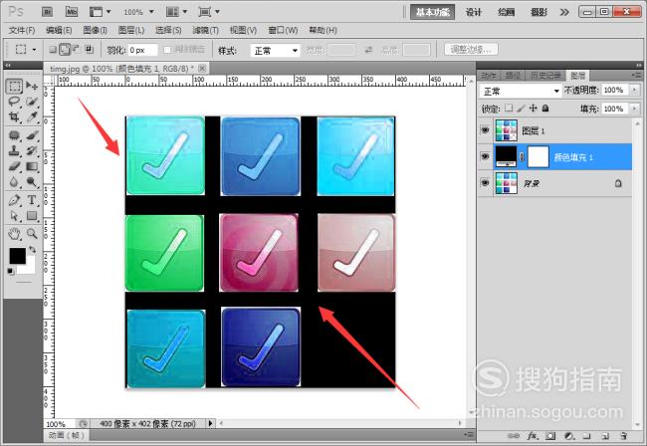Select the Path Selection tool
Screen dimensions: 647x446
pos(15,216)
